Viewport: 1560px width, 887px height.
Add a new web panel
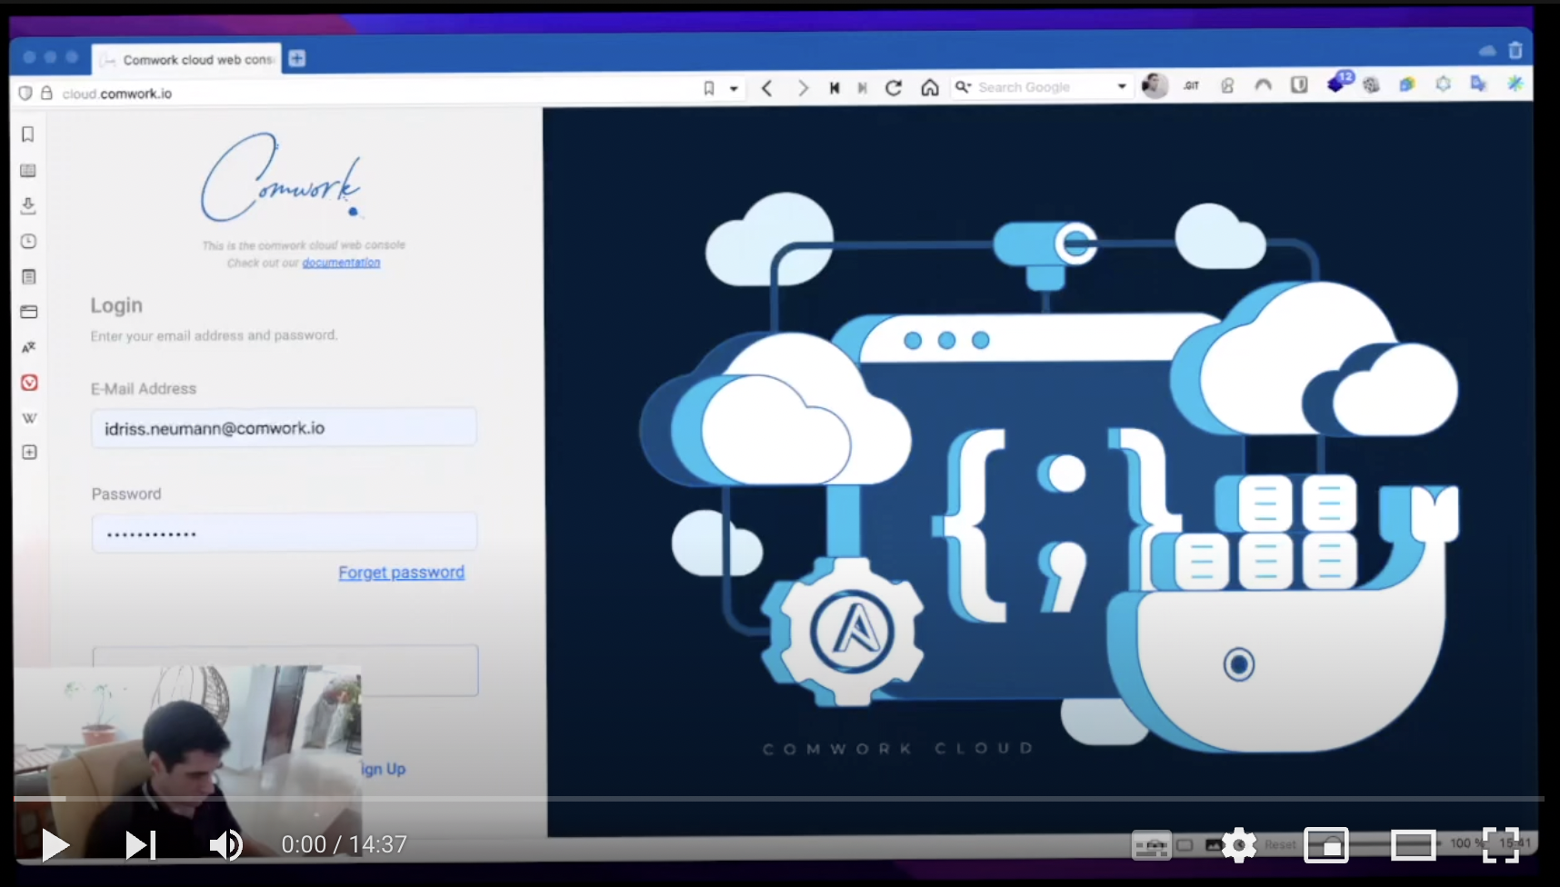29,452
